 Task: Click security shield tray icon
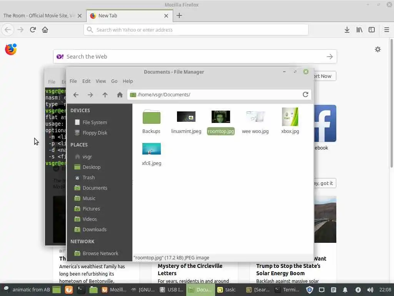(310, 290)
